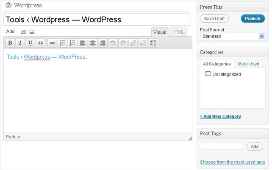Screen dimensions: 272x170
Task: Click the Save Draft button
Action: coord(214,19)
